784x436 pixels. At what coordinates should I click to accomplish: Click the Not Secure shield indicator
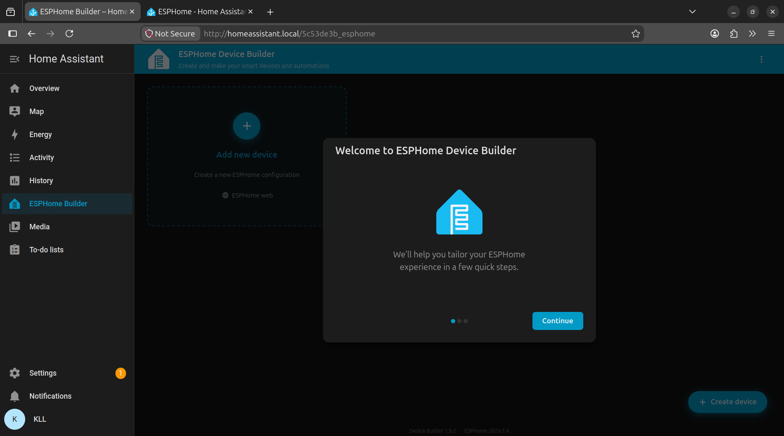pos(170,34)
